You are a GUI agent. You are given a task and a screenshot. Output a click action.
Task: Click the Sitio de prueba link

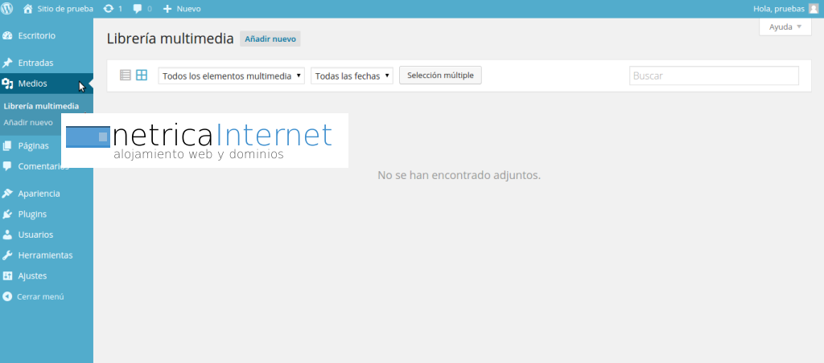pyautogui.click(x=65, y=9)
